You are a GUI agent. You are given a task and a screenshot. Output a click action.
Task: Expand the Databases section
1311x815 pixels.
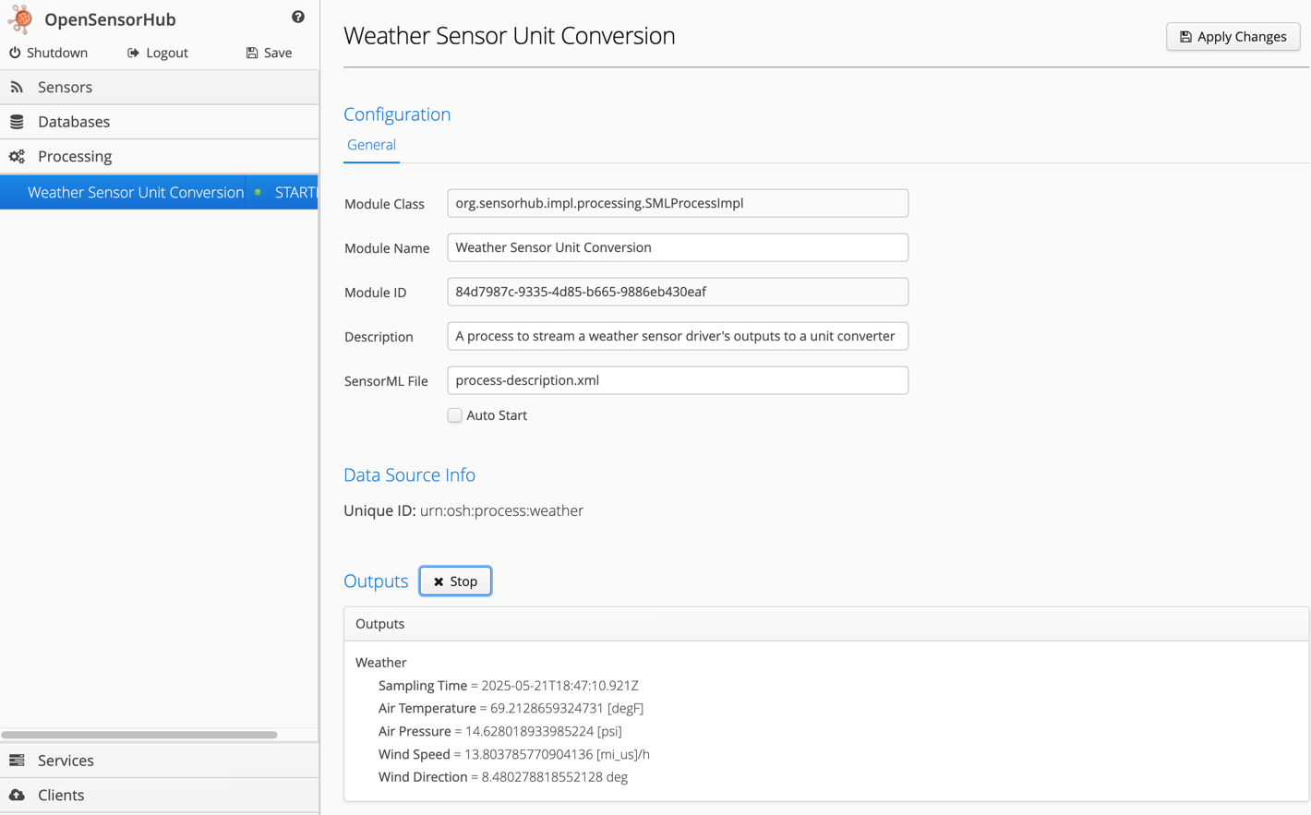74,122
